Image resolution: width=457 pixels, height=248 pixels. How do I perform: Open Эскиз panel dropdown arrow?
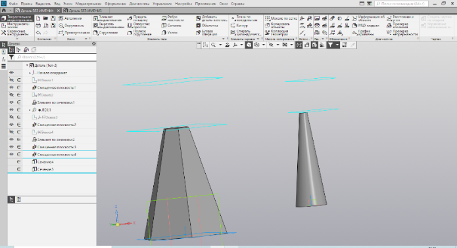coord(86,39)
